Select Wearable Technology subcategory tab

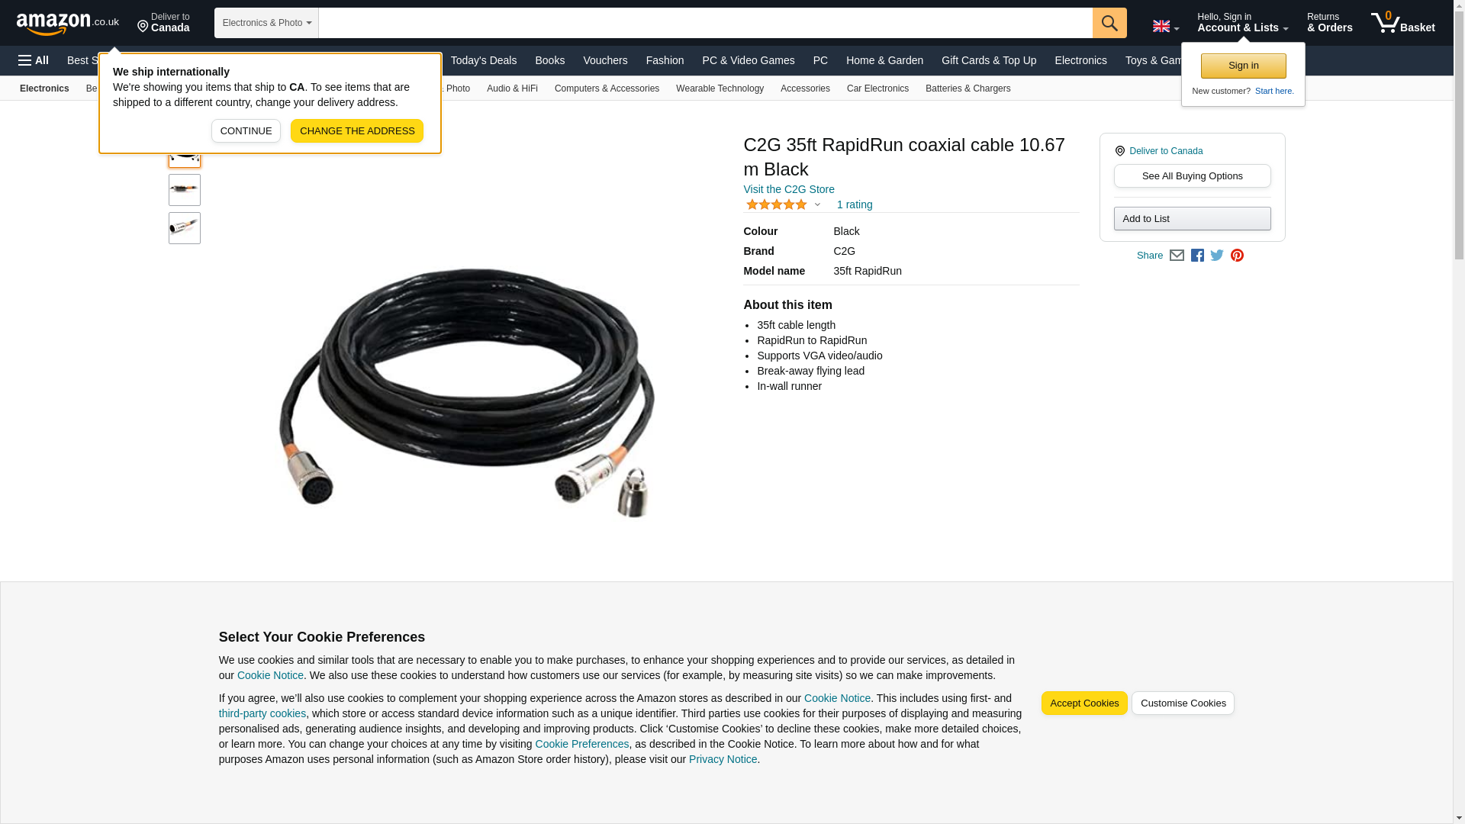click(x=720, y=89)
